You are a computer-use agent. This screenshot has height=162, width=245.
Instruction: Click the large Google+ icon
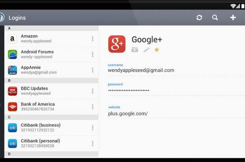pyautogui.click(x=117, y=44)
